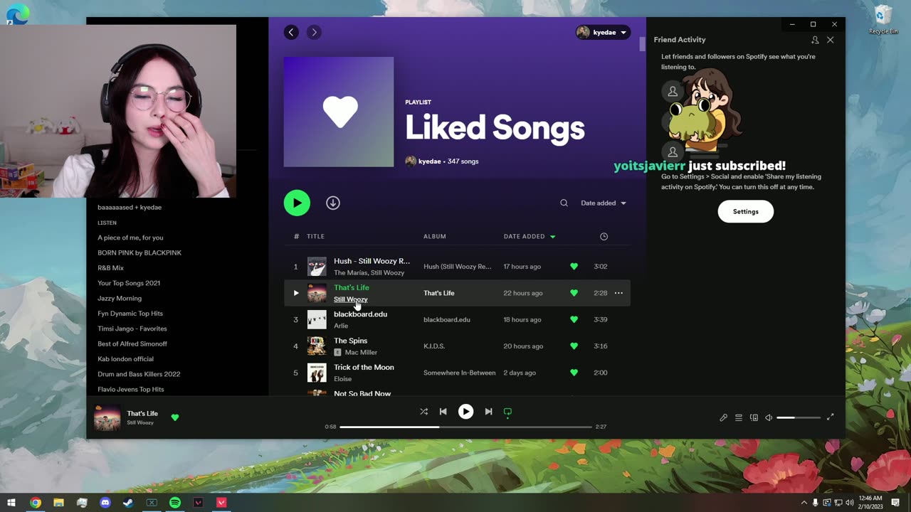Unlike blackboard.edu with its heart icon
The width and height of the screenshot is (911, 512).
[574, 319]
